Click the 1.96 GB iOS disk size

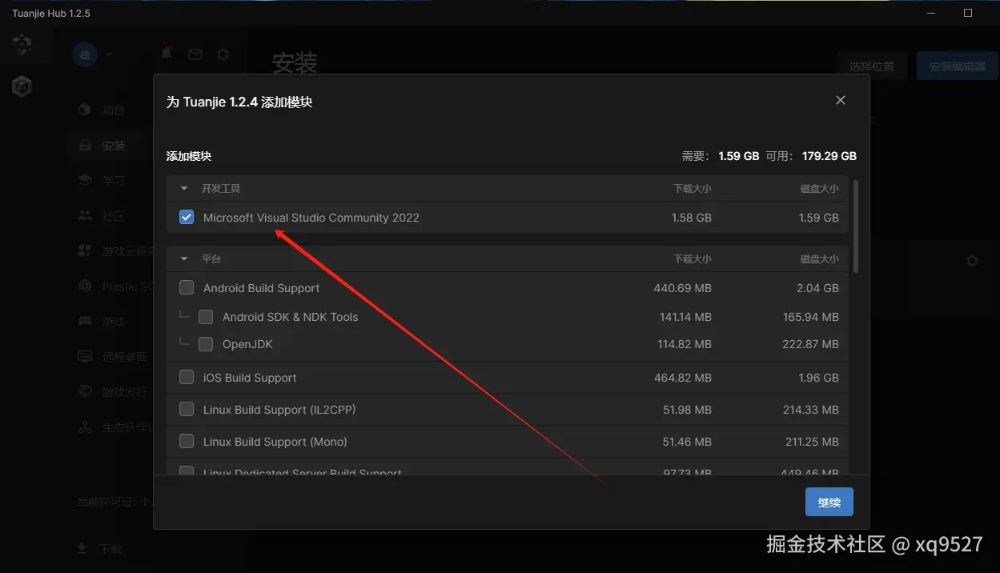click(820, 378)
